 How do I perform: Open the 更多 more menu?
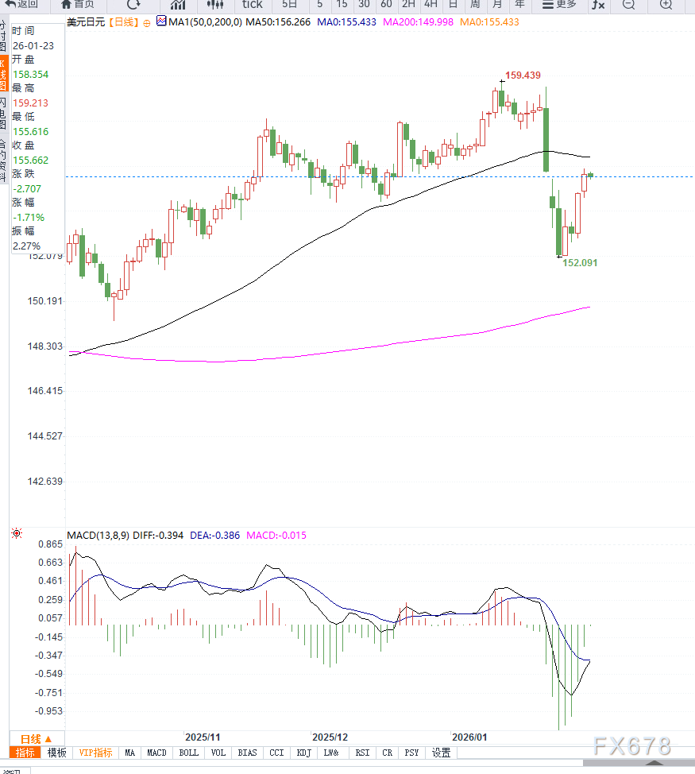pos(559,5)
